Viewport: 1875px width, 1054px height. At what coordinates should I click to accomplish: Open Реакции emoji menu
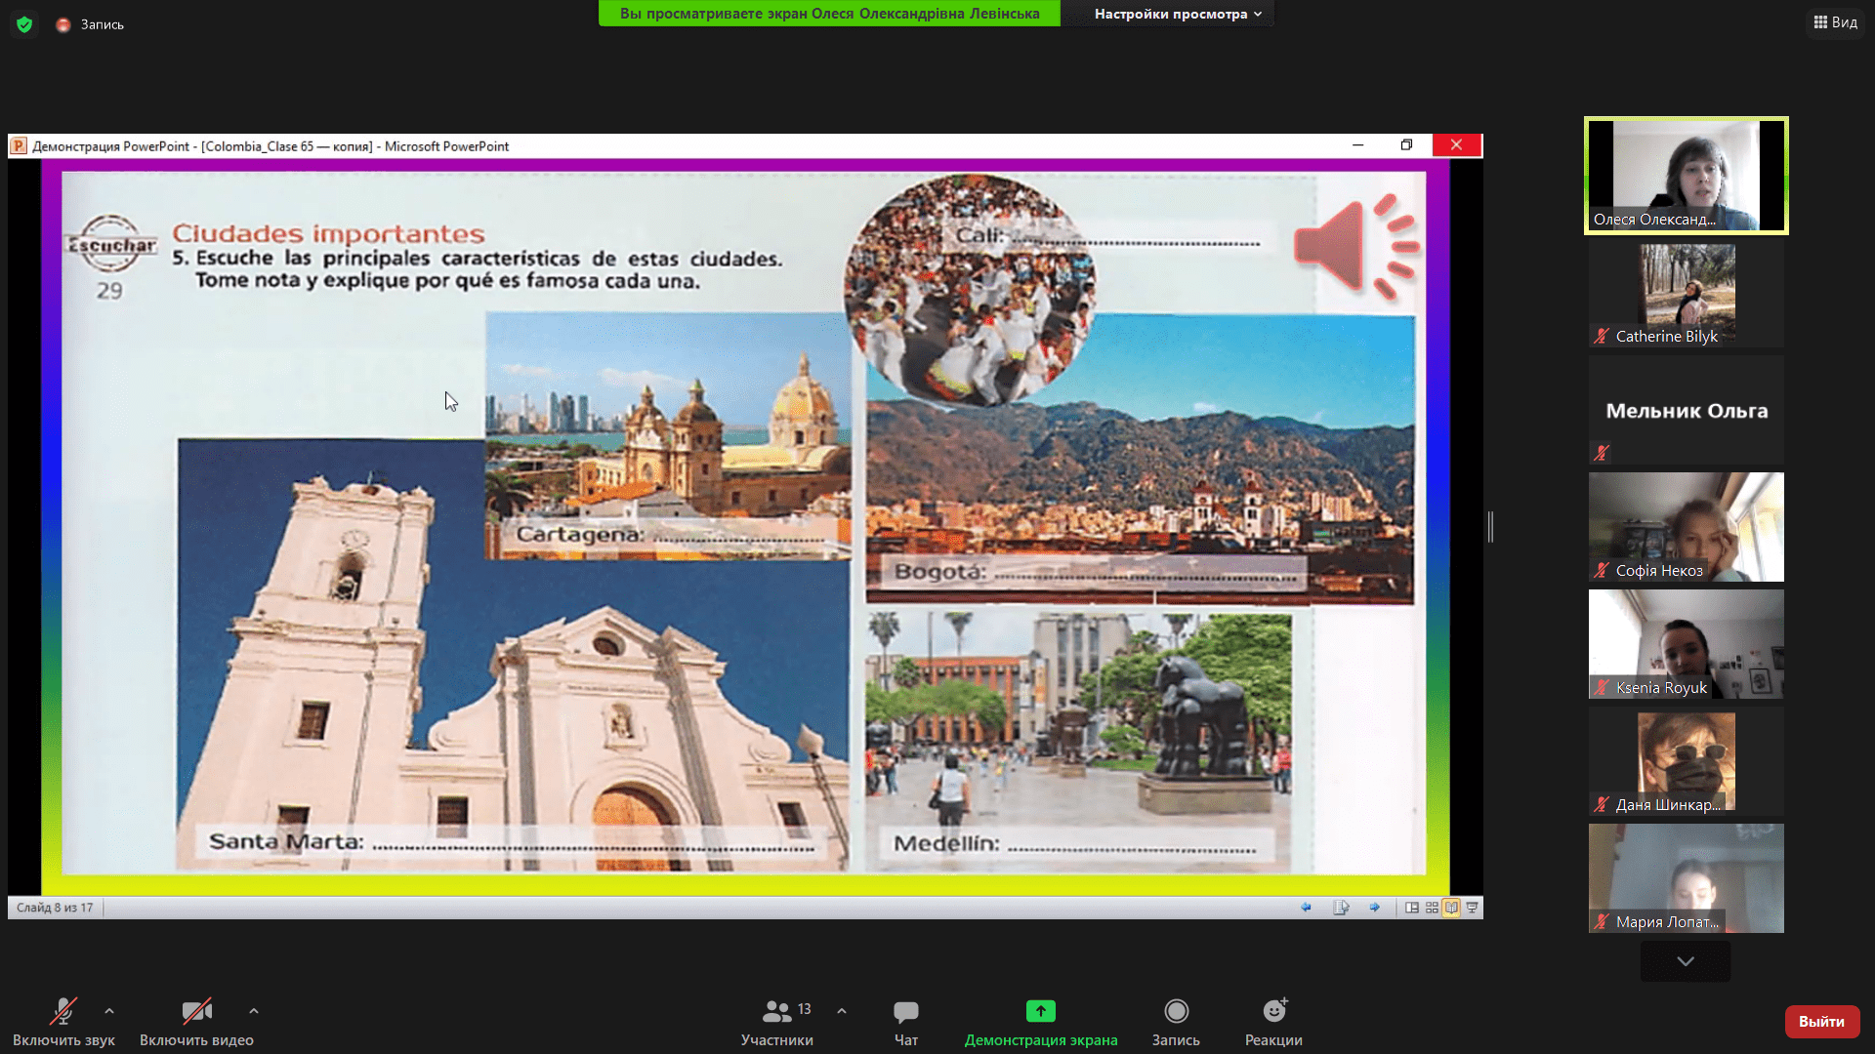point(1273,1021)
